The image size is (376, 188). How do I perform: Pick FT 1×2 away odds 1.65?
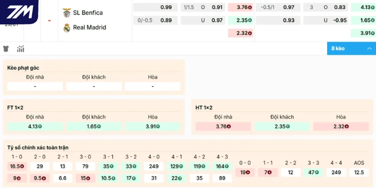click(94, 126)
